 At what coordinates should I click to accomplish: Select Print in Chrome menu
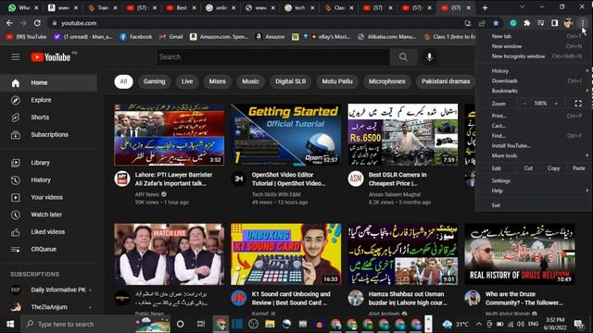tap(534, 116)
